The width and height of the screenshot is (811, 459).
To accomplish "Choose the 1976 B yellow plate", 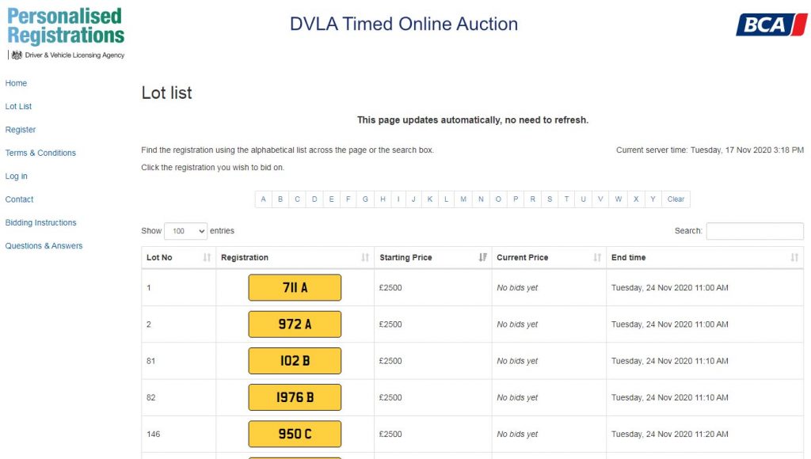I will pos(295,397).
